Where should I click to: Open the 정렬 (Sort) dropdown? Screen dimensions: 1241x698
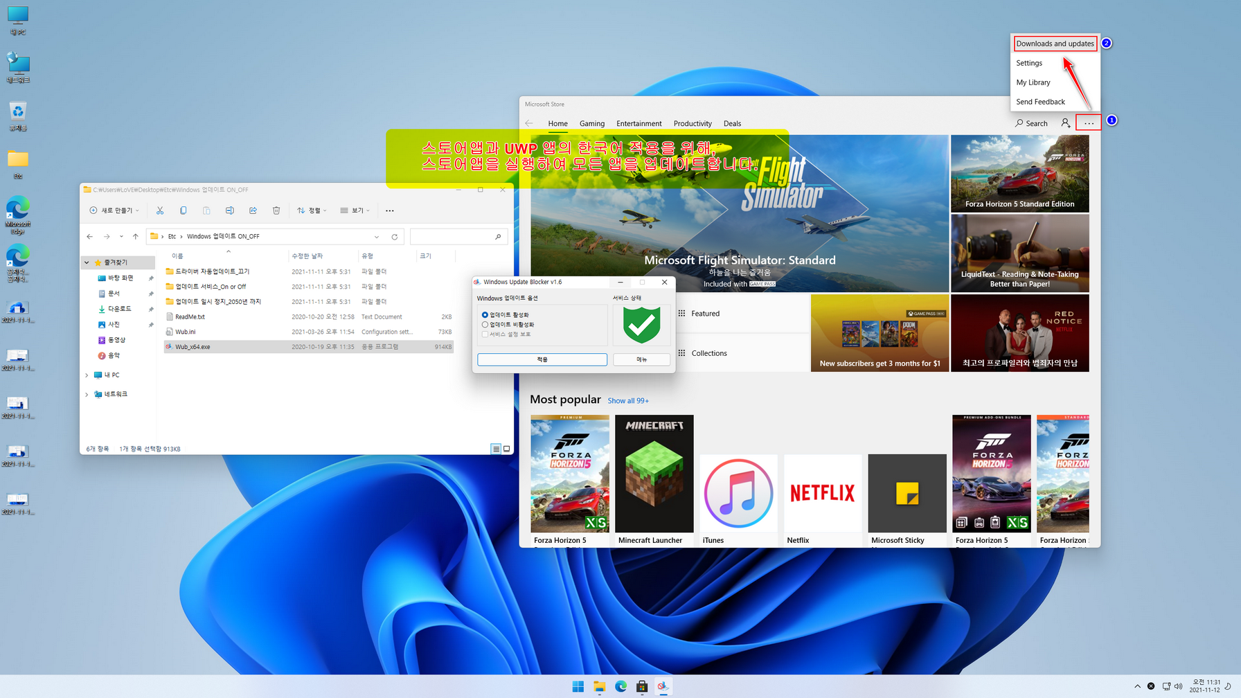[312, 211]
